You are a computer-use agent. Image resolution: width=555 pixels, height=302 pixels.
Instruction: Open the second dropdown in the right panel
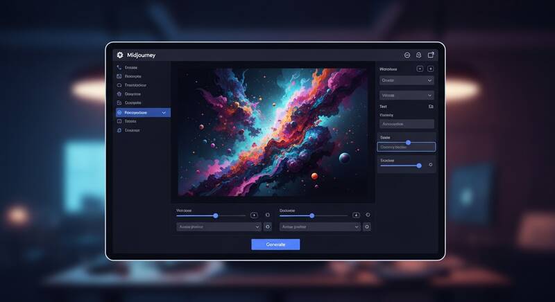(407, 96)
